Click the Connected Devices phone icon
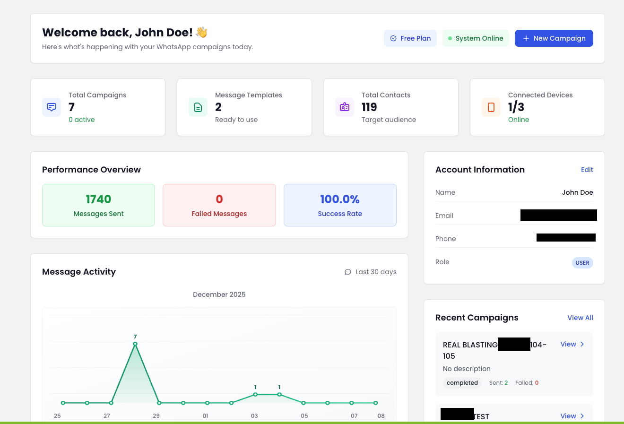This screenshot has height=424, width=624. tap(491, 107)
